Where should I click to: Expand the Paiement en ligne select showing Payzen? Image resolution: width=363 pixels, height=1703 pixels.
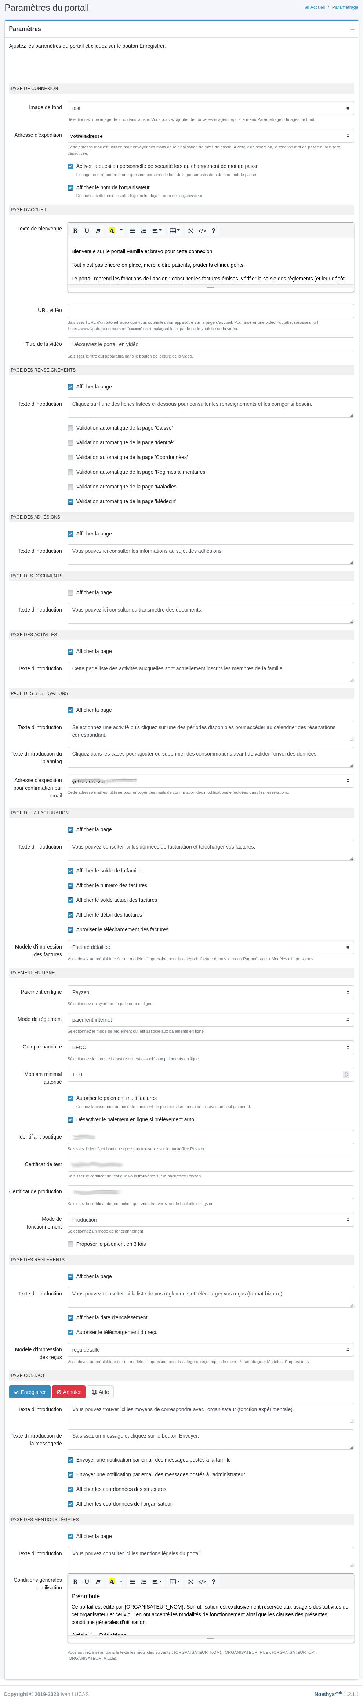(x=211, y=992)
